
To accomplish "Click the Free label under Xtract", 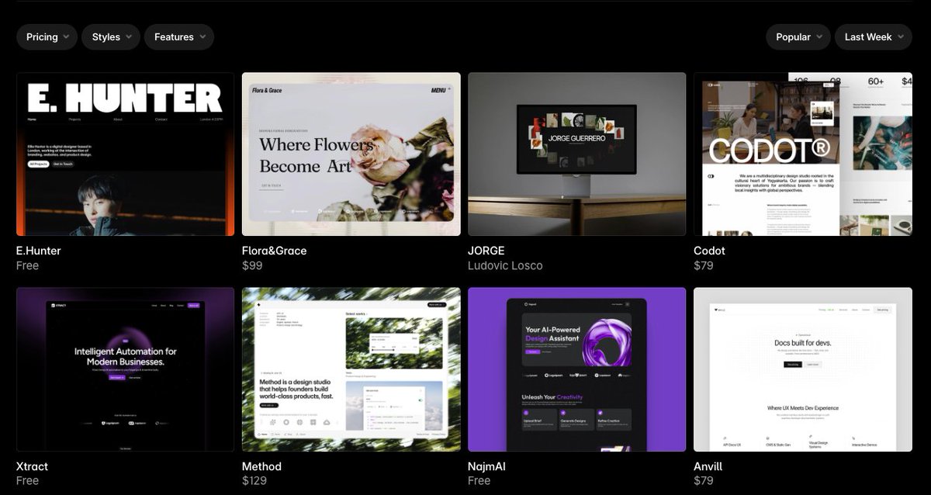I will (x=27, y=481).
